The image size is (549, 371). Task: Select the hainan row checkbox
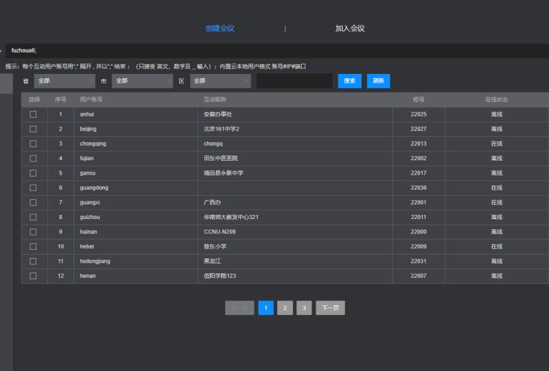[x=33, y=231]
